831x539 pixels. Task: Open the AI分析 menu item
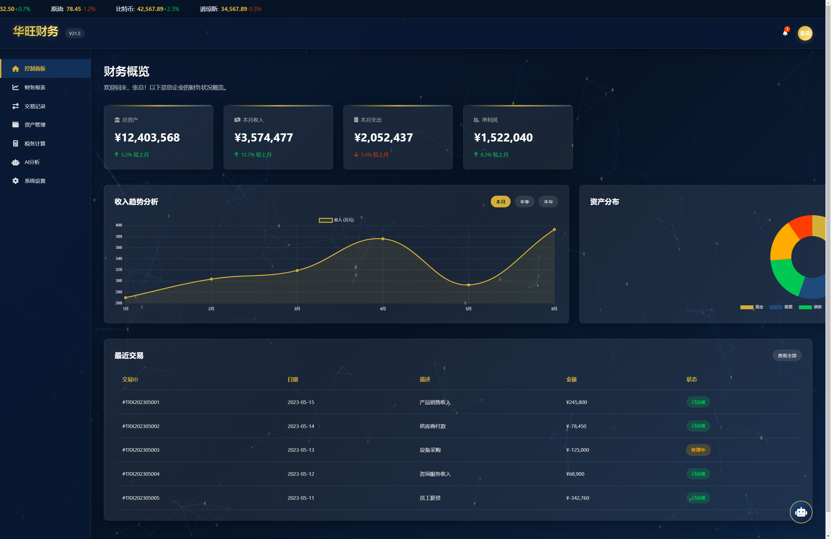pyautogui.click(x=32, y=162)
